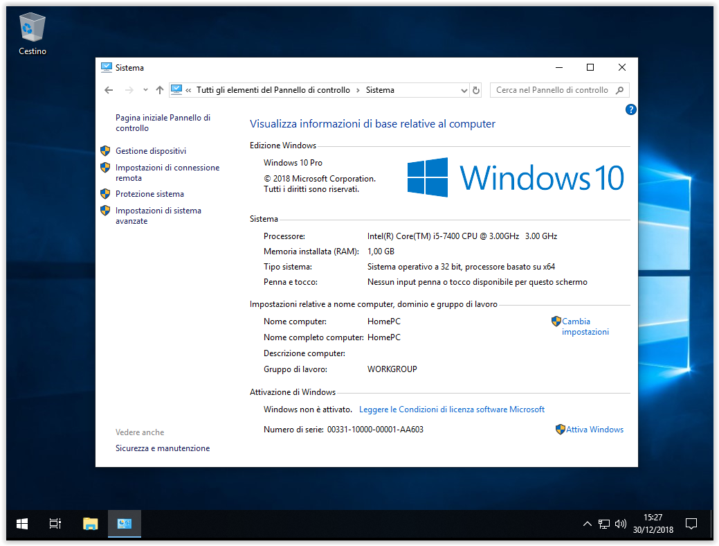Click the shield icon beside Attiva Windows
Image resolution: width=719 pixels, height=546 pixels.
pyautogui.click(x=561, y=430)
